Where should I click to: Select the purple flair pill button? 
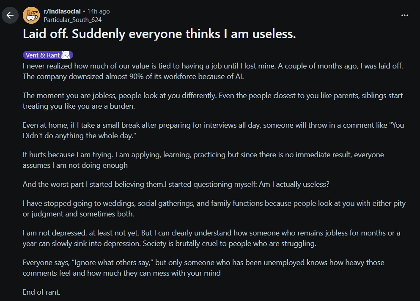48,55
